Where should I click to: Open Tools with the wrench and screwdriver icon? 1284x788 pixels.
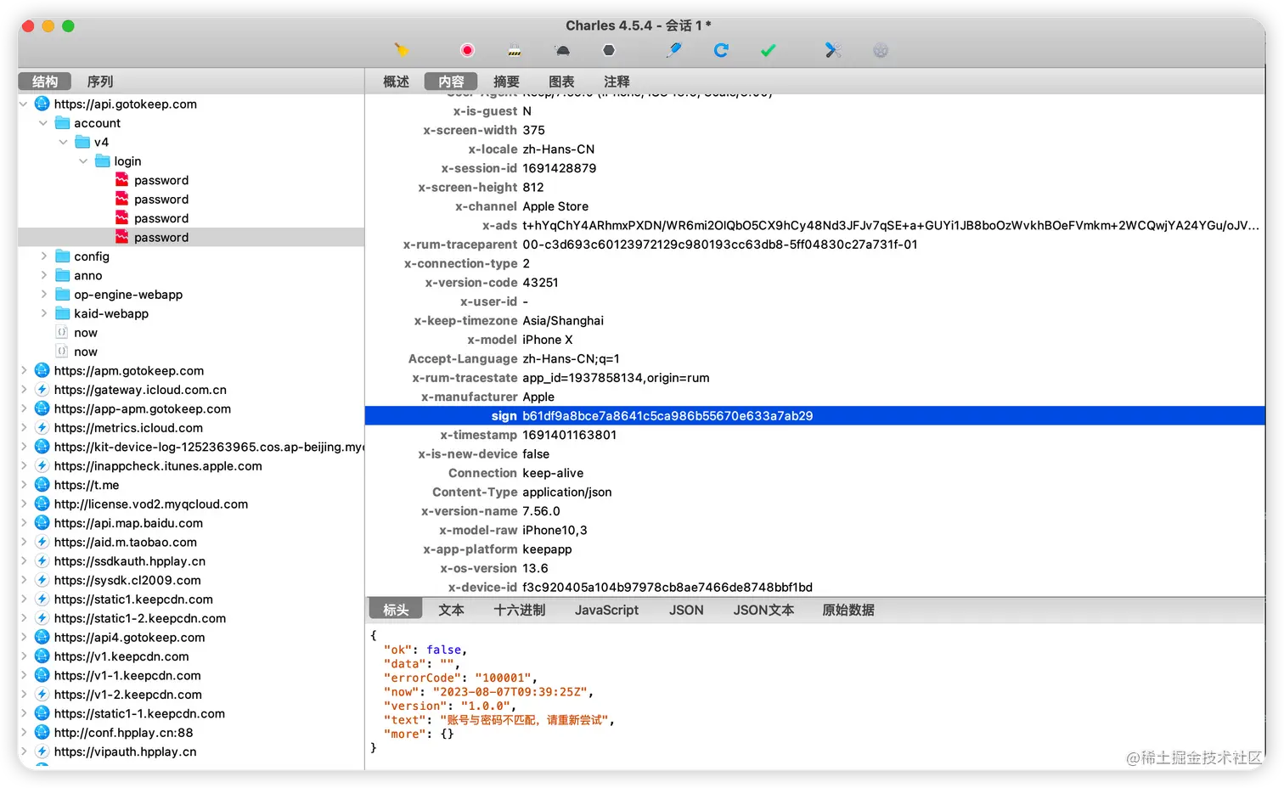coord(833,50)
